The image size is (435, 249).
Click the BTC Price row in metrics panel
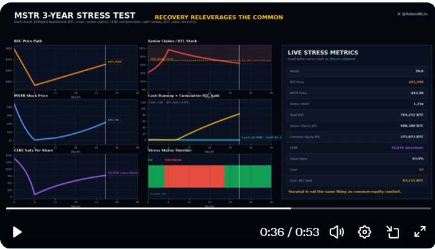356,82
